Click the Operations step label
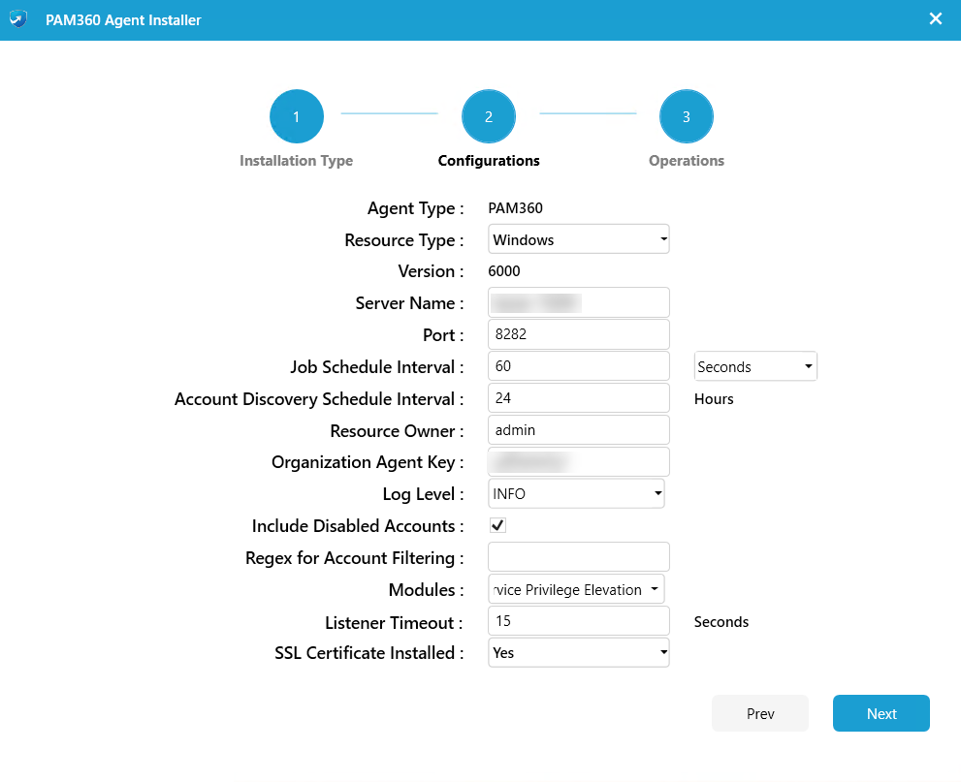This screenshot has height=782, width=961. coord(687,161)
